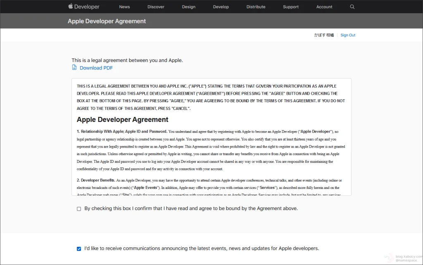Click the signed-in user name
The height and width of the screenshot is (265, 423).
(324, 35)
